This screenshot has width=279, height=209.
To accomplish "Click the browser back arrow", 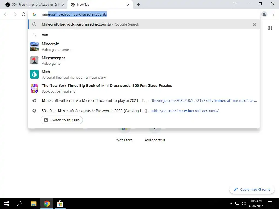I will pyautogui.click(x=6, y=14).
